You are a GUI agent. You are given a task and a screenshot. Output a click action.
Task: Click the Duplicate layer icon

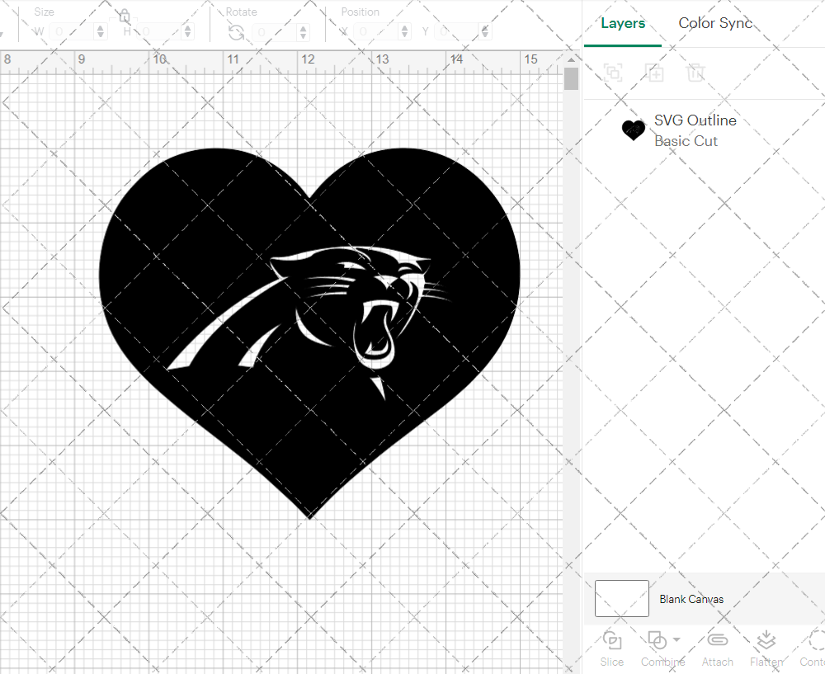(654, 73)
